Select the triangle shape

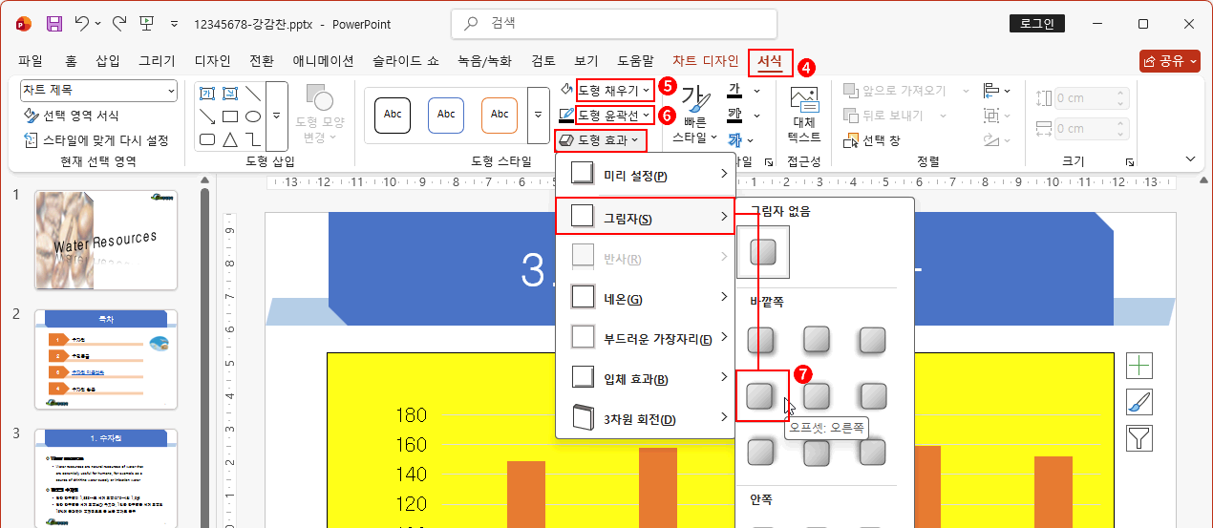click(229, 140)
